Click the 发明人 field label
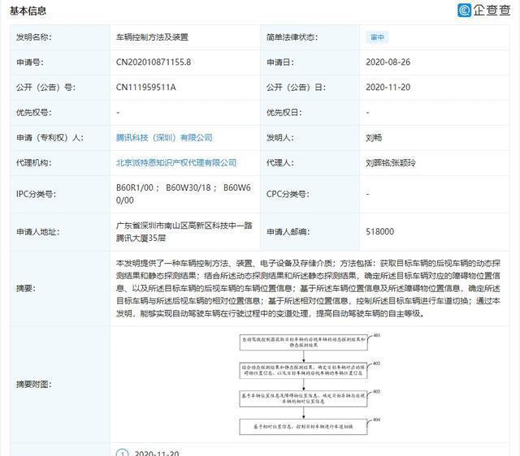 click(279, 137)
